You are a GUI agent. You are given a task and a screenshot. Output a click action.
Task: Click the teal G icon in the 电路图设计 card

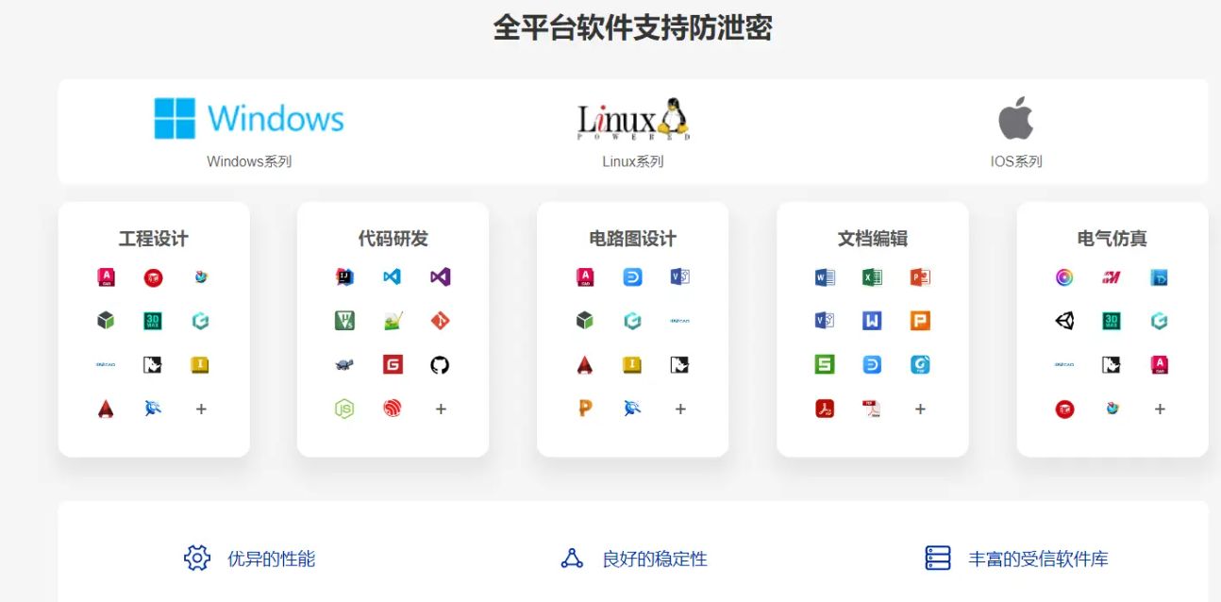[x=632, y=321]
